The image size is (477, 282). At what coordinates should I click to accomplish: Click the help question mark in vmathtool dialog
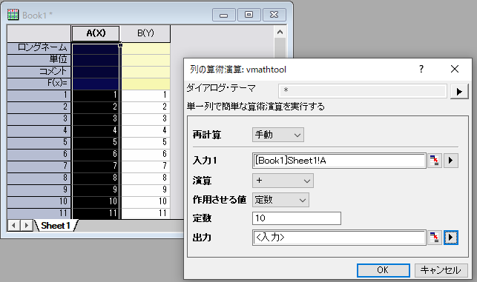421,70
